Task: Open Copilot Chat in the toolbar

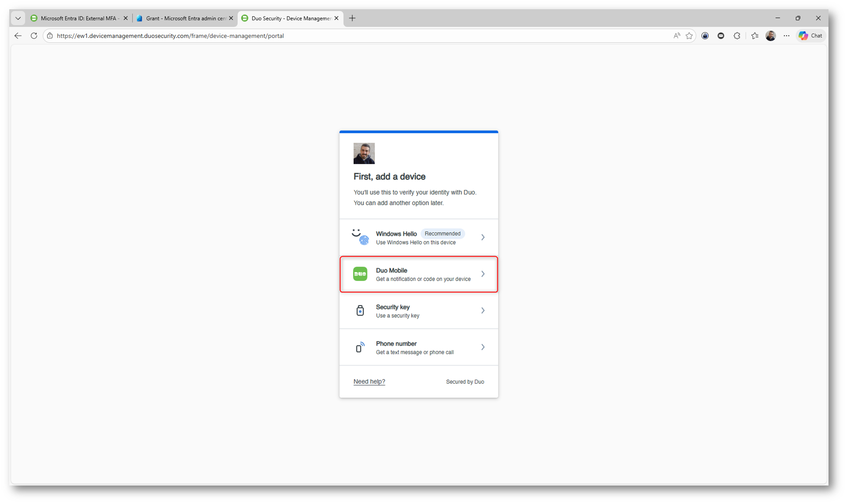Action: (810, 36)
